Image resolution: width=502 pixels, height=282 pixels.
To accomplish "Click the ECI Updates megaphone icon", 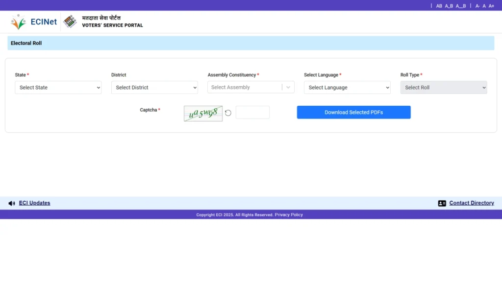I will (12, 203).
